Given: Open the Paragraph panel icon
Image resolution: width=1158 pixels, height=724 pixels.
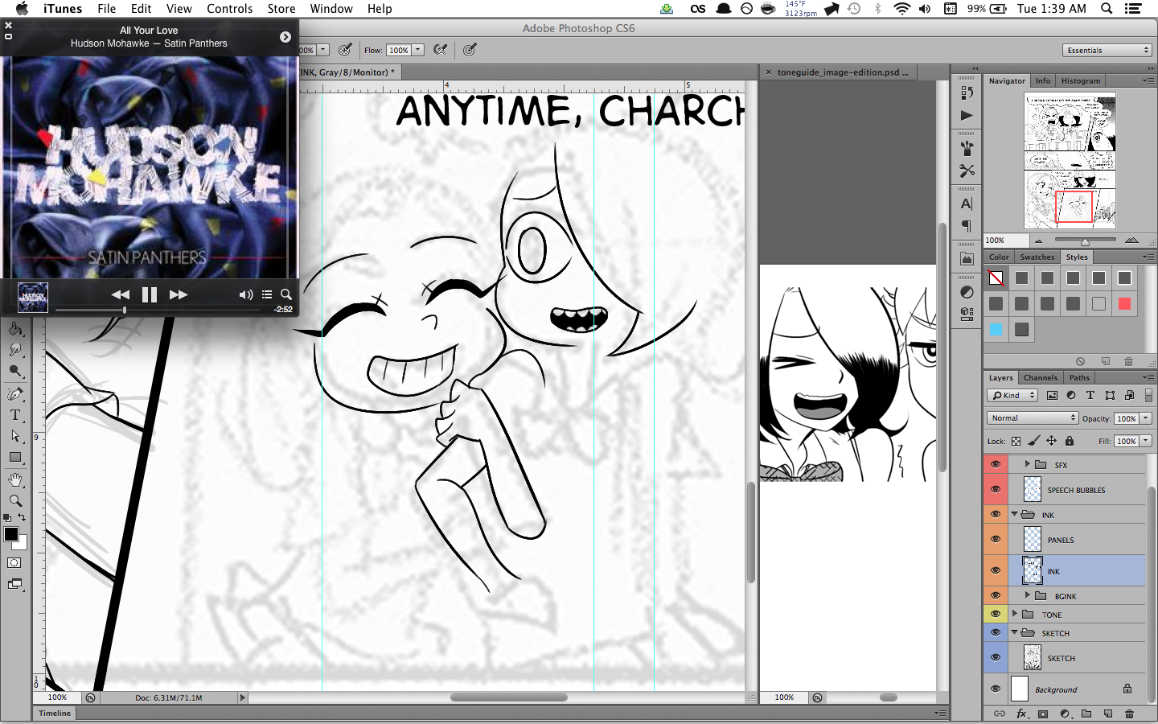Looking at the screenshot, I should (967, 227).
